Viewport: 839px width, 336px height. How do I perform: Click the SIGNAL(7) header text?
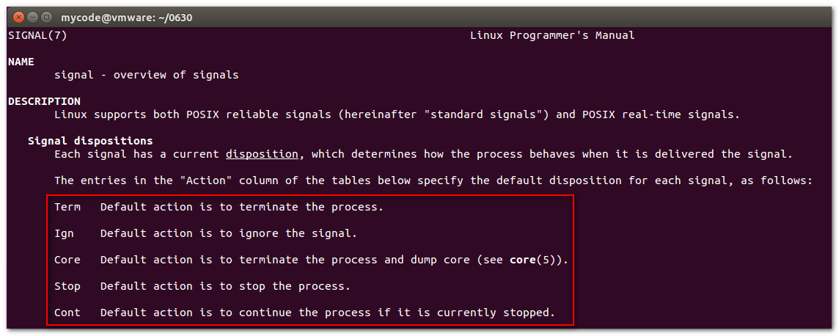coord(37,36)
